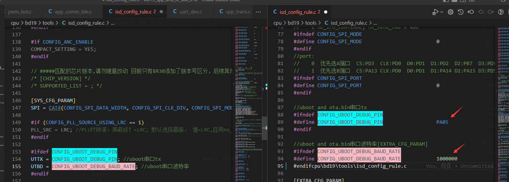Click comment '//uboot and ota.bin串口tx'

pos(330,107)
